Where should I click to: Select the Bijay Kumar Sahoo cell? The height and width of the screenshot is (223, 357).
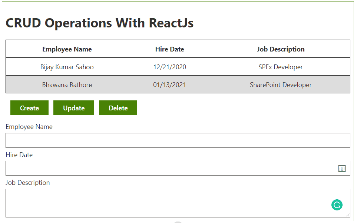tap(67, 67)
